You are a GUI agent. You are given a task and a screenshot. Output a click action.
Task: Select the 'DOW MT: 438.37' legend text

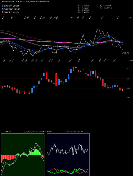tap(12, 9)
